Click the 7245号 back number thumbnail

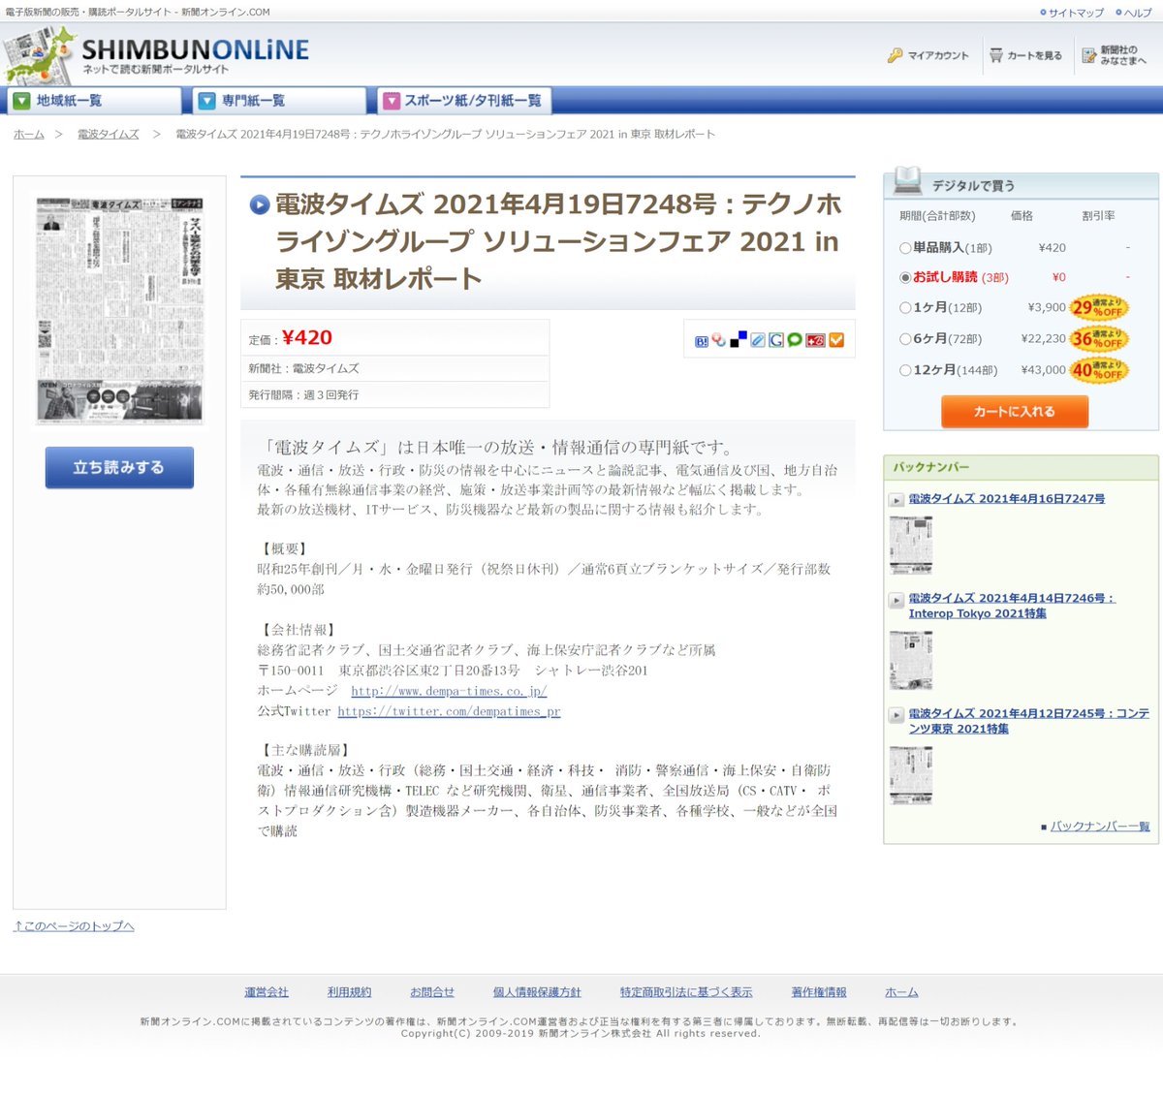point(911,775)
